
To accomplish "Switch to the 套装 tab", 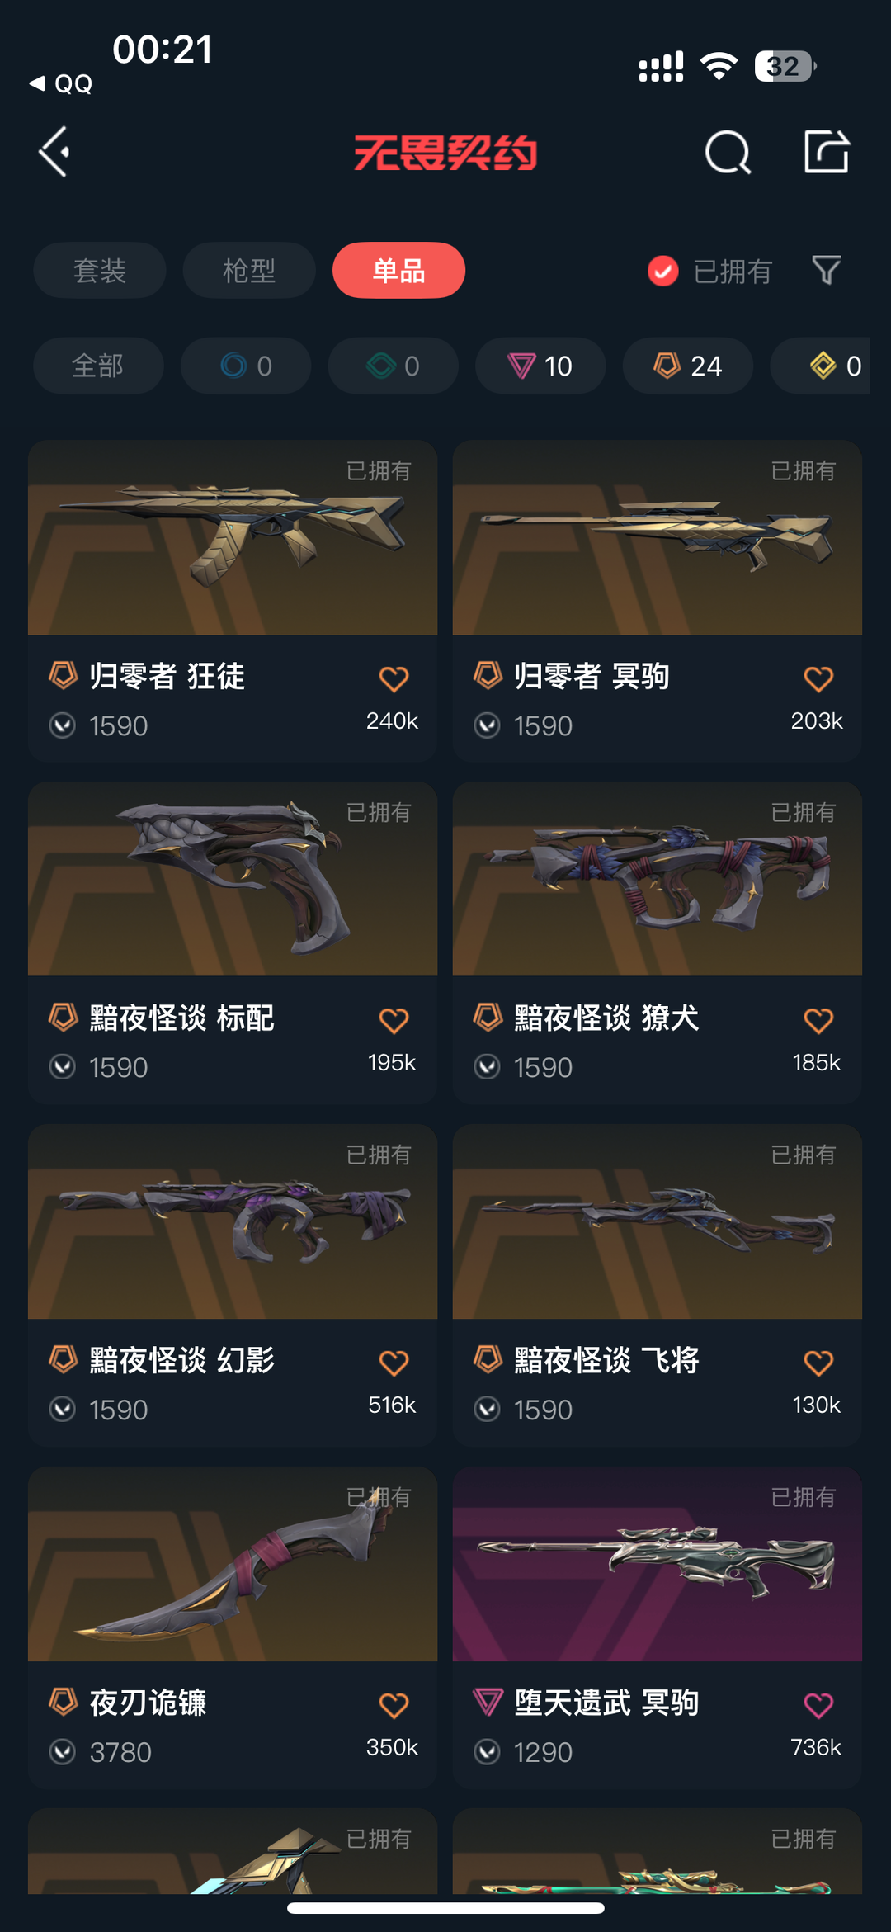I will pyautogui.click(x=100, y=270).
